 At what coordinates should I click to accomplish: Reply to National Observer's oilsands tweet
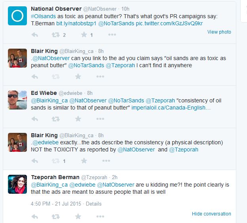[x=34, y=35]
